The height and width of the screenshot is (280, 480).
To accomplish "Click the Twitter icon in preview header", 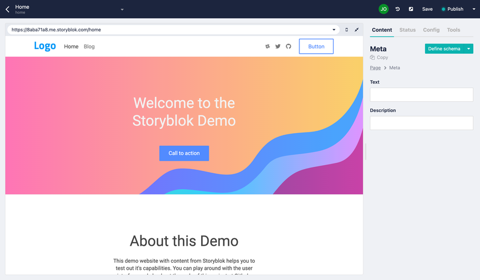I will click(x=278, y=46).
